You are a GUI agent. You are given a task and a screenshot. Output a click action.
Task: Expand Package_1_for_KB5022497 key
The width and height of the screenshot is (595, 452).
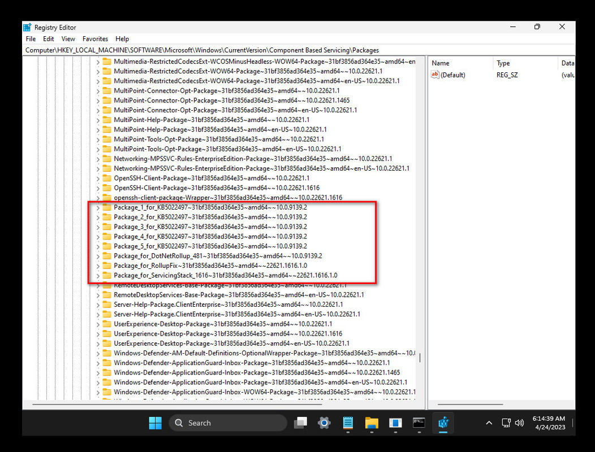(x=97, y=208)
